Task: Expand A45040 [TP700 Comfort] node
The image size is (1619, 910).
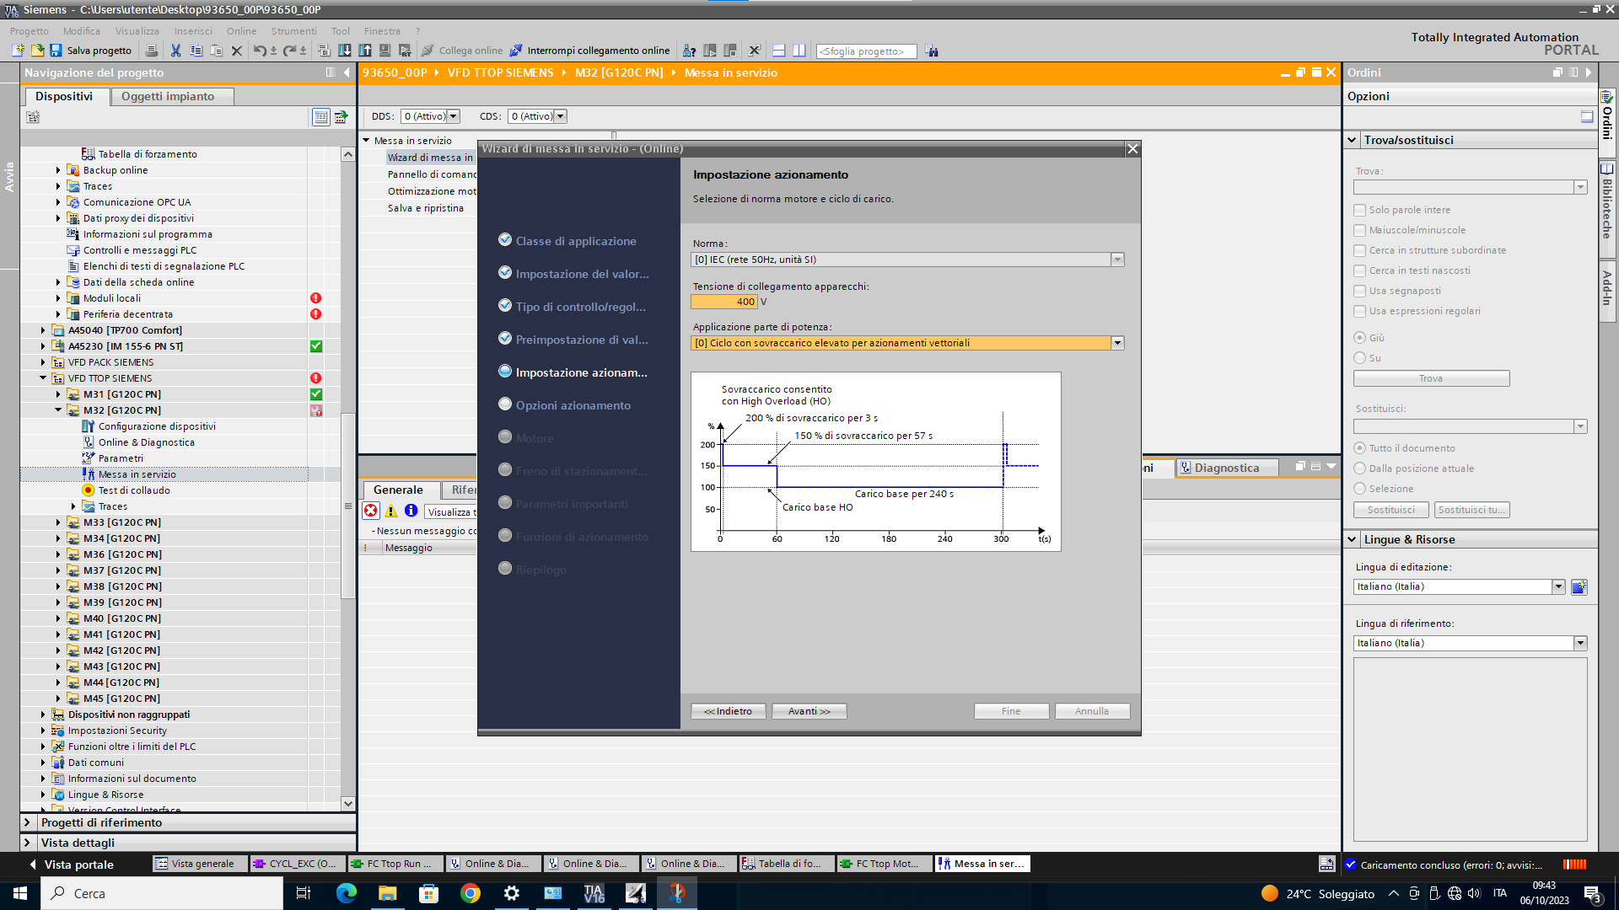Action: [x=43, y=330]
